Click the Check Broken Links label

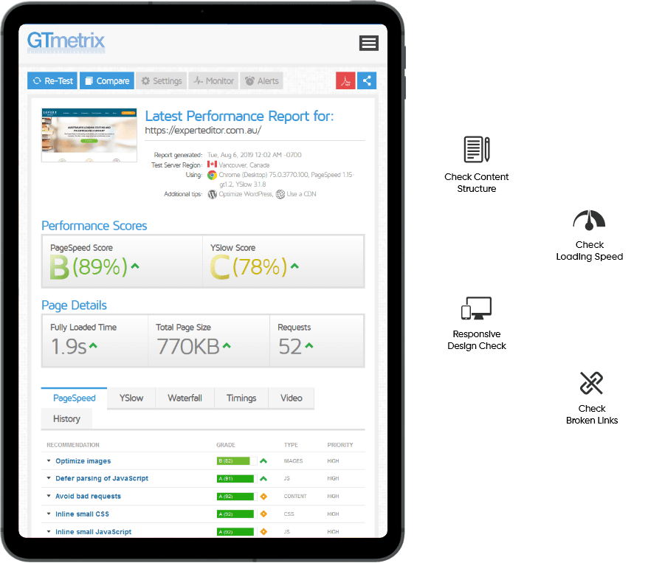[592, 414]
